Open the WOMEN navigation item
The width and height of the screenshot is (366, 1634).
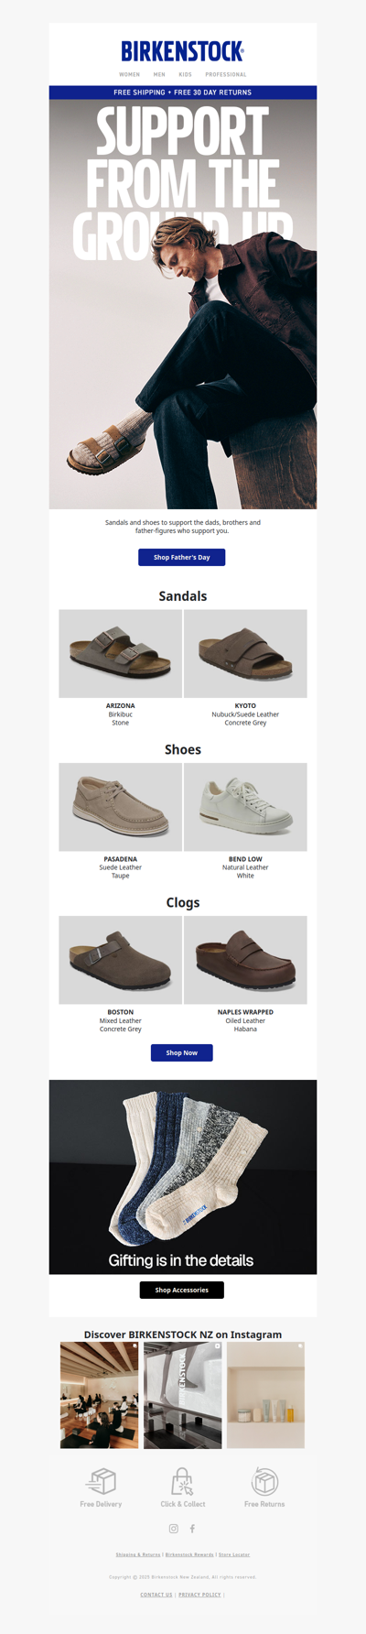click(130, 74)
